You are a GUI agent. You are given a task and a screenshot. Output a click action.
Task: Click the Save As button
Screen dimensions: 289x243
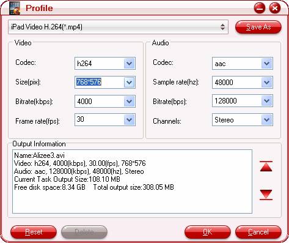point(258,27)
